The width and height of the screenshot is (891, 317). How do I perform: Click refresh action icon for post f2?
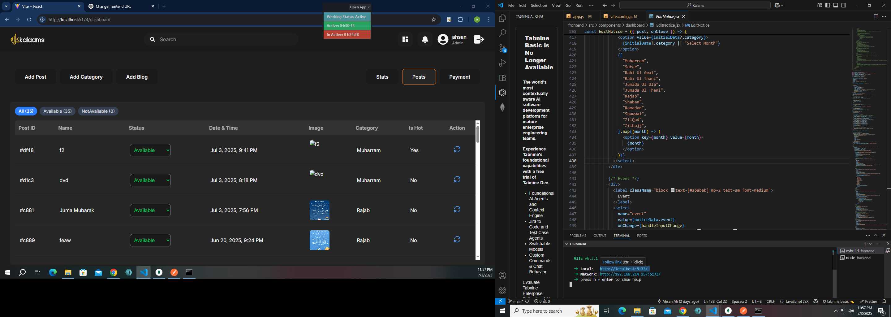click(457, 150)
